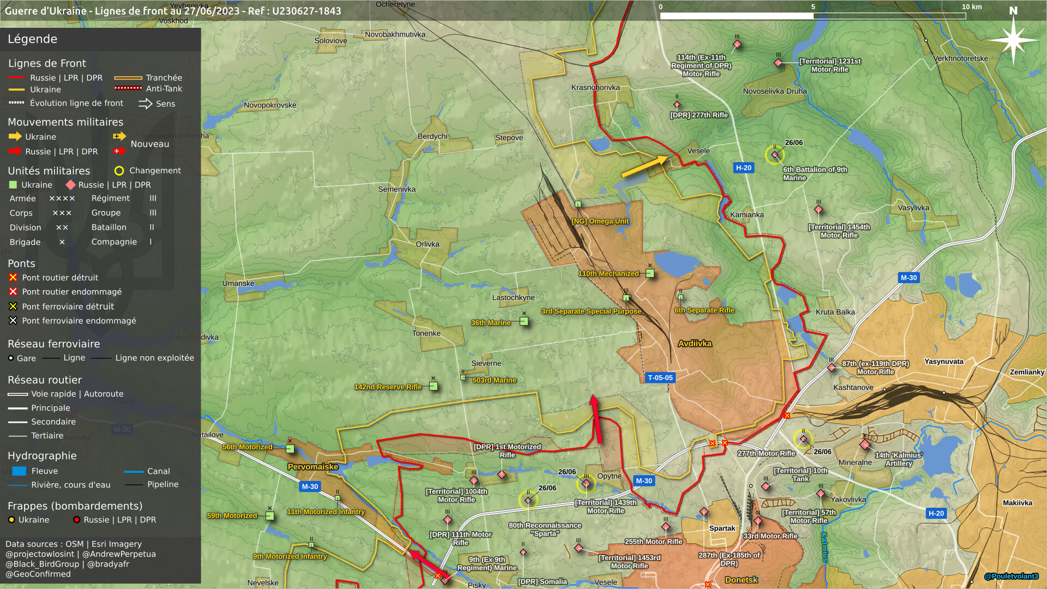Click the red Russie strike dot in legend
1047x589 pixels.
click(77, 520)
